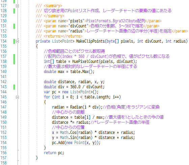Click 'double distance, radian, x, y;' declaration
Screen dimensions: 189x165
pos(74,82)
